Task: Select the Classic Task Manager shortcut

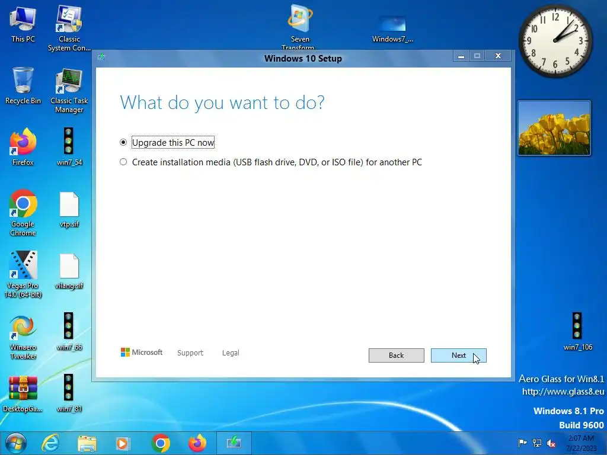Action: click(x=69, y=91)
